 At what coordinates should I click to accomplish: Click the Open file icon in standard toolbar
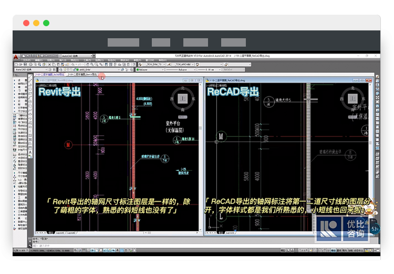coord(20,64)
